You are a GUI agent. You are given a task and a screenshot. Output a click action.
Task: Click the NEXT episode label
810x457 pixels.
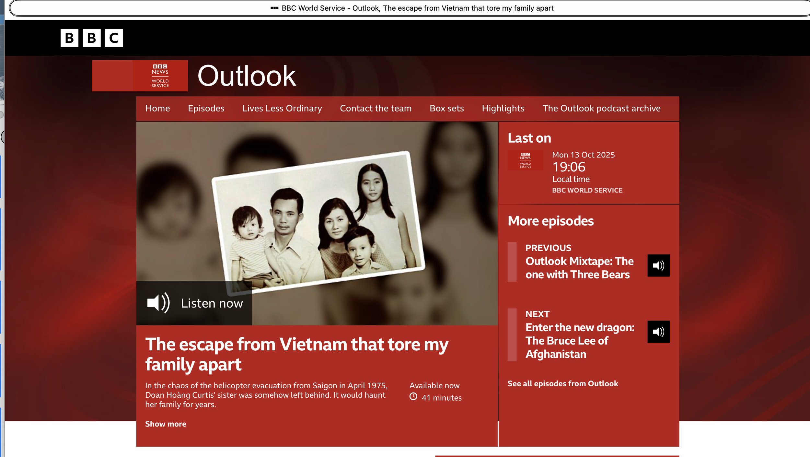537,314
